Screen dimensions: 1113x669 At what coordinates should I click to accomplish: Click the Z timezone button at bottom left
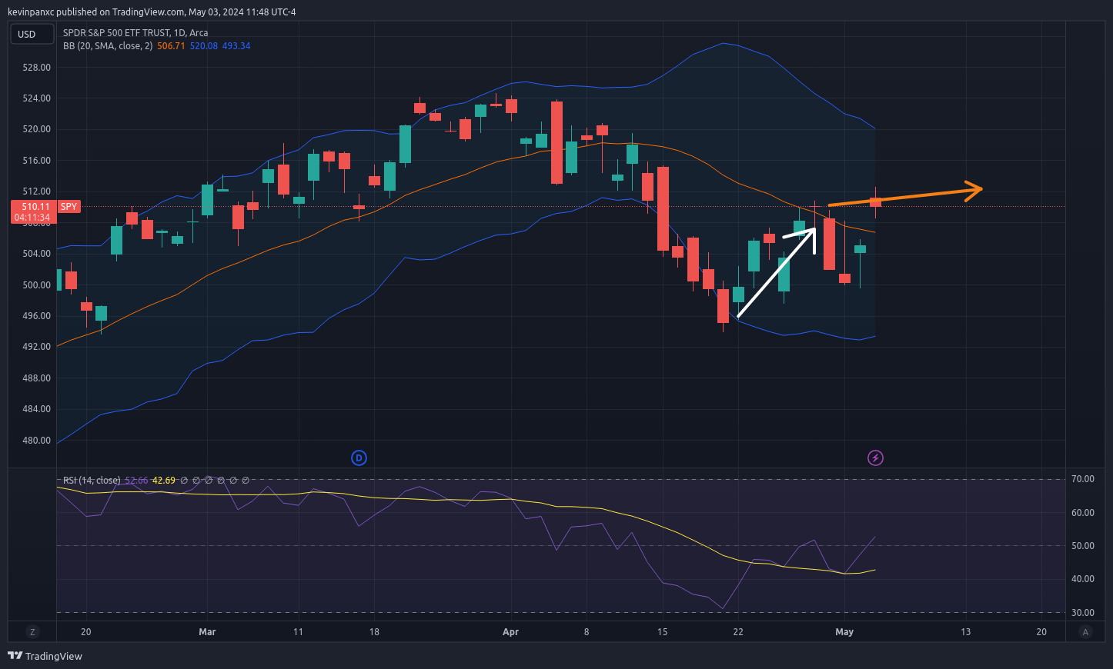pos(32,632)
